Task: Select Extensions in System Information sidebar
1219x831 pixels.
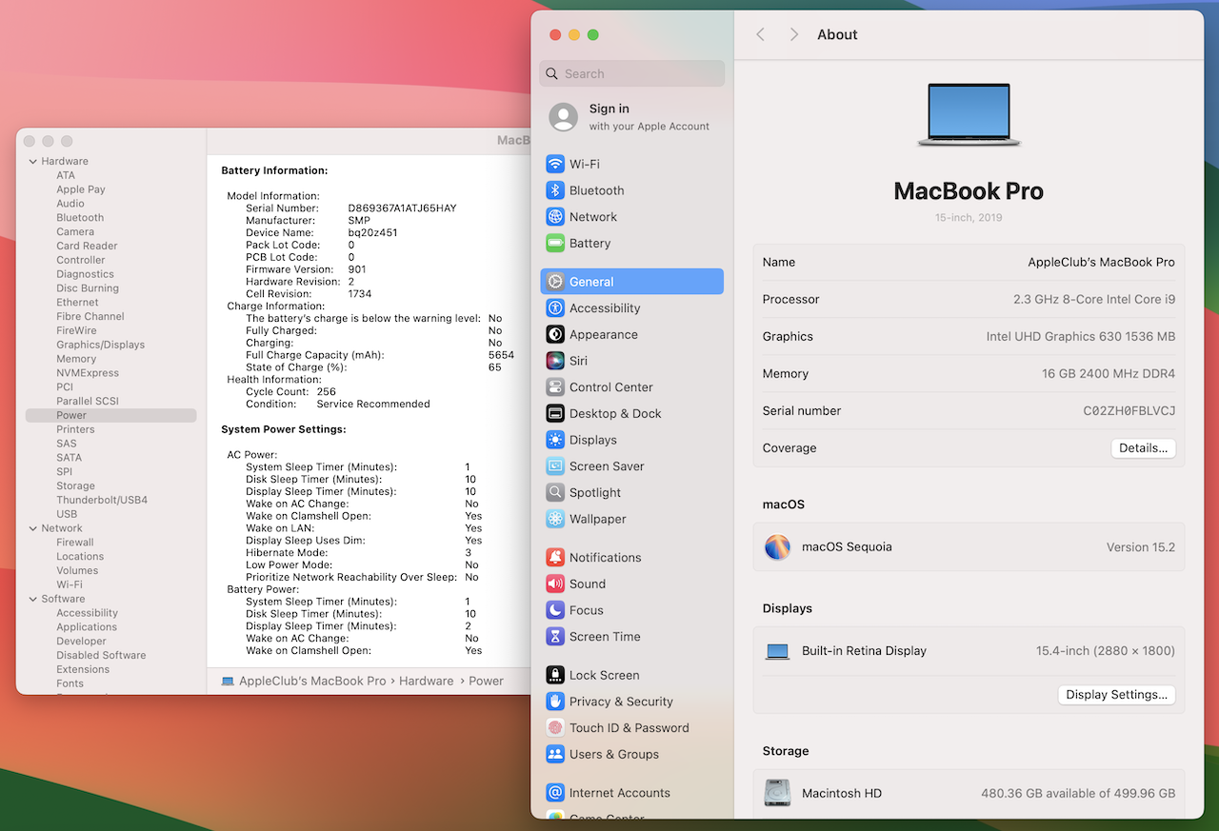Action: coord(83,669)
